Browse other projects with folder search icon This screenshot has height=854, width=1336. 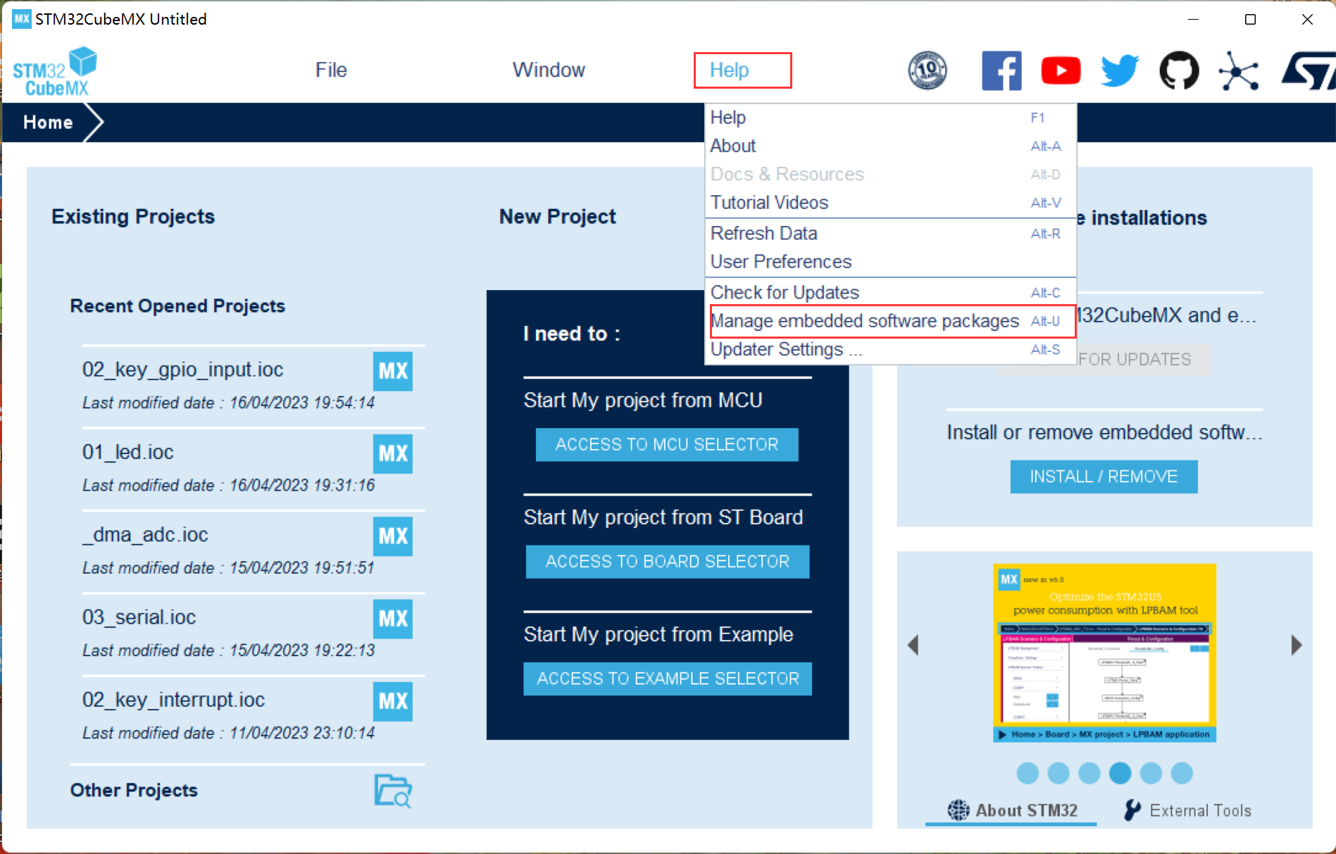392,790
